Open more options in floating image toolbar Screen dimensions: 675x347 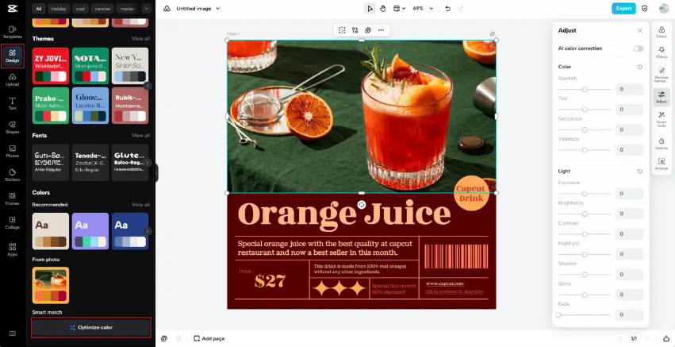coord(381,30)
